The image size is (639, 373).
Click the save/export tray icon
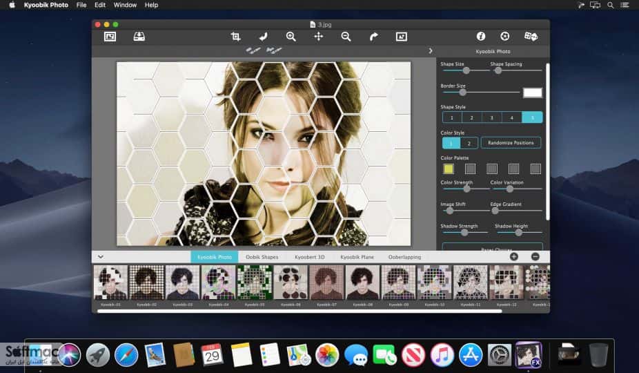coord(139,37)
